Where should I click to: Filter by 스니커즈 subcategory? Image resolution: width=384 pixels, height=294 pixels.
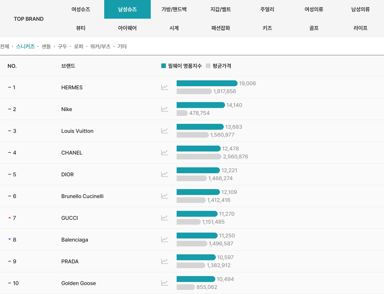pos(25,47)
